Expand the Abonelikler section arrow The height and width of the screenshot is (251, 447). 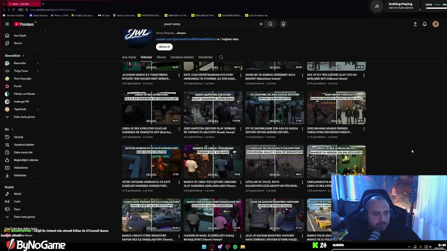pyautogui.click(x=23, y=56)
